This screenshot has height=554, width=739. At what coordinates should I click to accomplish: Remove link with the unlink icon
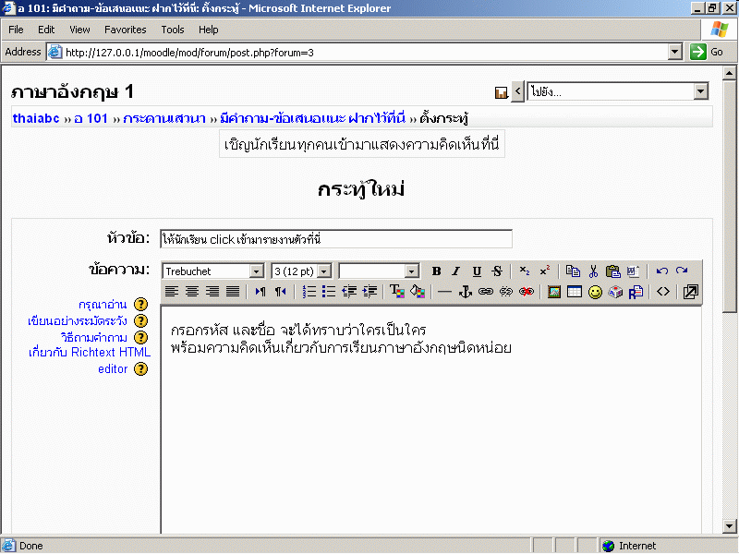coord(505,292)
